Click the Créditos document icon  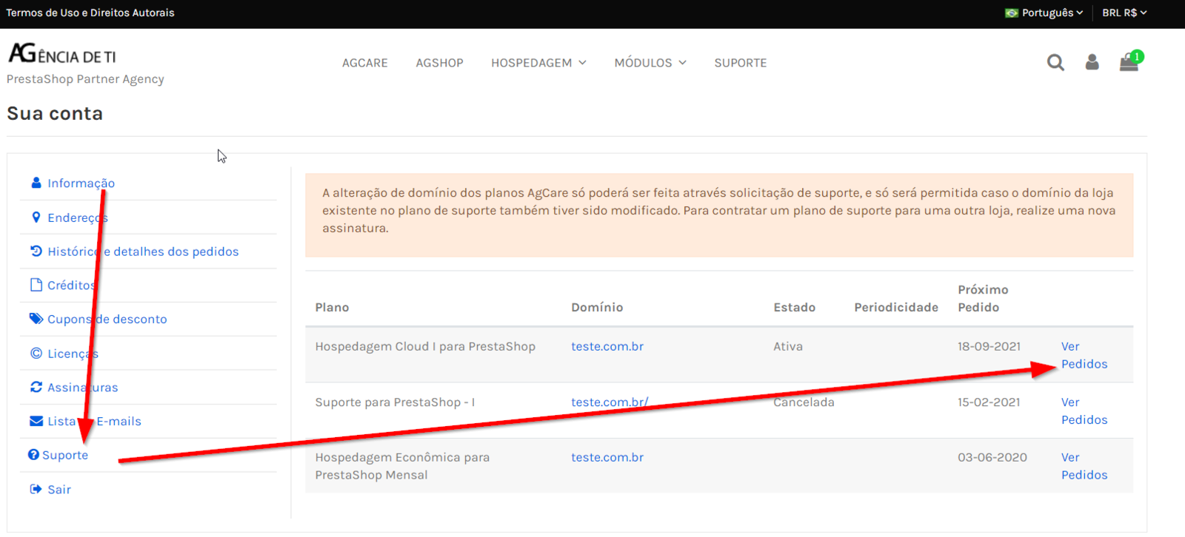(x=36, y=285)
